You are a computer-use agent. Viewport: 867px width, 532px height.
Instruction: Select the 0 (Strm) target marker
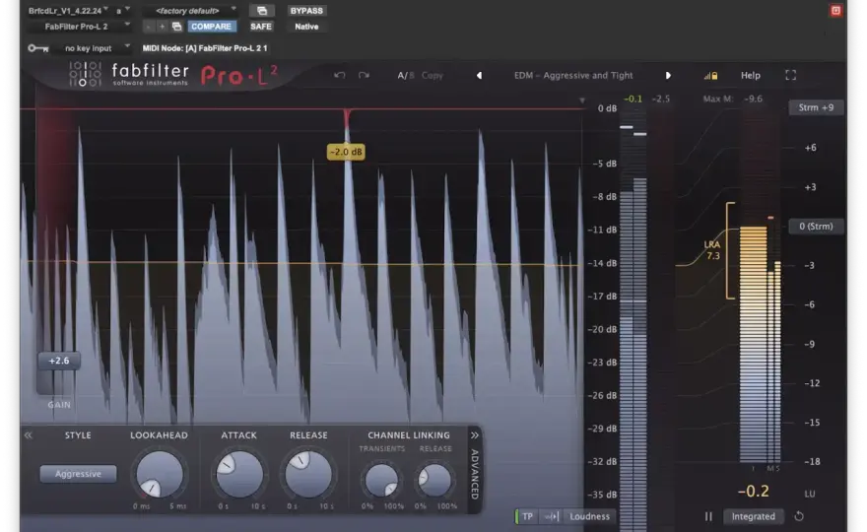(816, 227)
